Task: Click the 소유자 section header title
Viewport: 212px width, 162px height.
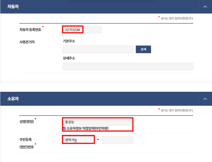Action: click(x=13, y=99)
